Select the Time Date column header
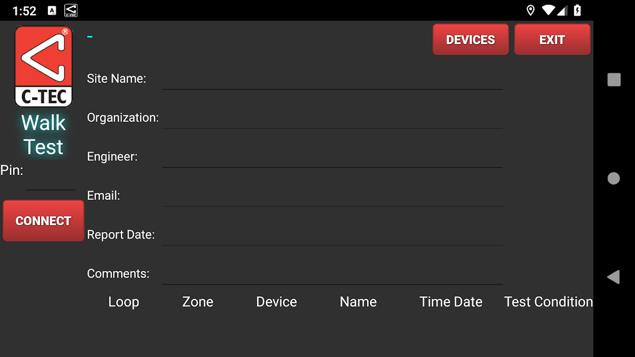This screenshot has height=357, width=635. [451, 302]
